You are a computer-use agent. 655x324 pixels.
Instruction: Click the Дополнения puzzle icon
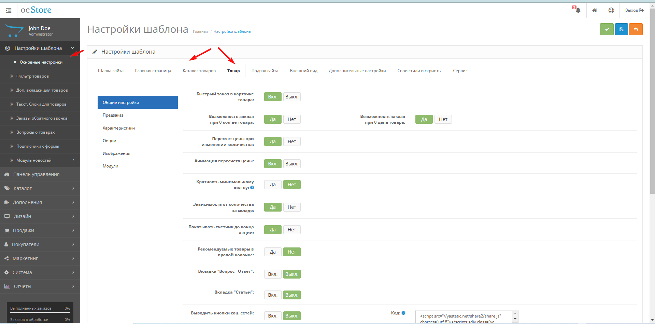click(6, 202)
